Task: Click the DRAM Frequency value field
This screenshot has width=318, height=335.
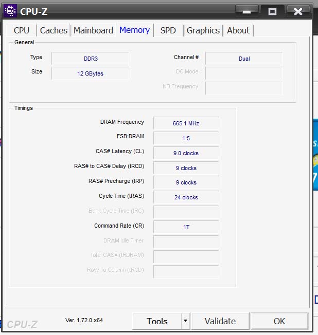Action: point(186,123)
